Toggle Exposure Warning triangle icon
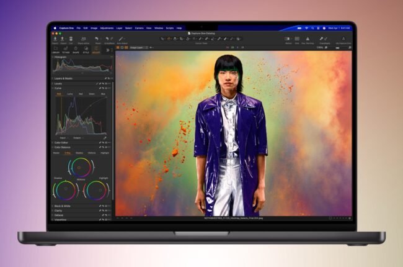Screen dimensions: 403x267 tap(308, 38)
